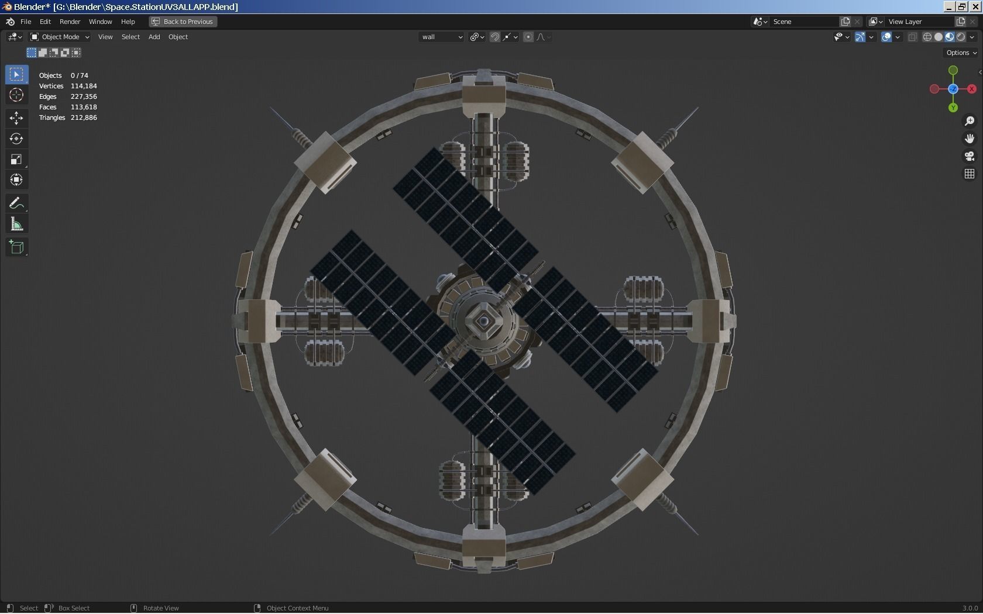
Task: Click the pan view hand icon
Action: (970, 139)
